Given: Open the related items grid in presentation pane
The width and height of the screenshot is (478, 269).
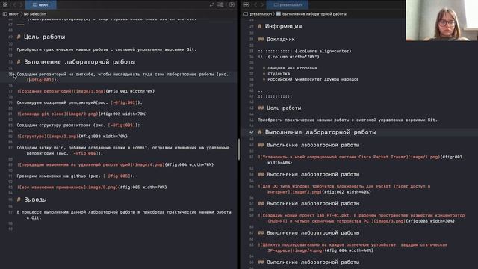Looking at the screenshot, I should point(246,4).
